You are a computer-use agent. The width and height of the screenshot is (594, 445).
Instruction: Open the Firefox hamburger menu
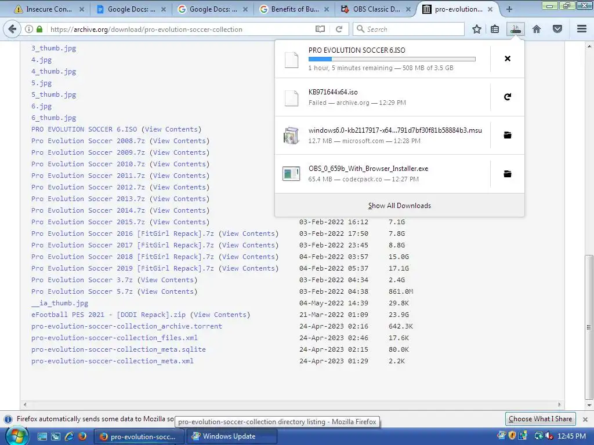582,29
